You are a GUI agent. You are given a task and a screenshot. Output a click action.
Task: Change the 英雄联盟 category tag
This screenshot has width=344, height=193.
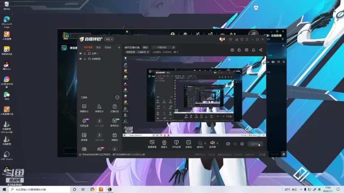point(138,52)
